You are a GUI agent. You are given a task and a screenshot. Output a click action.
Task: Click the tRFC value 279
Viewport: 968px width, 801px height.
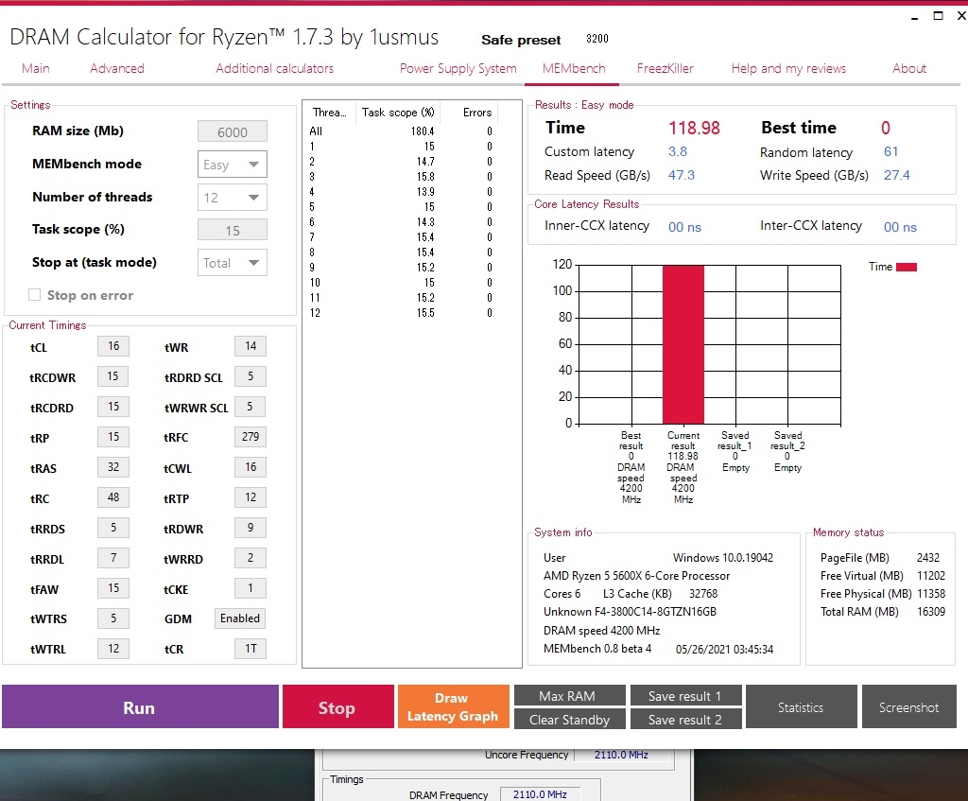click(x=250, y=437)
